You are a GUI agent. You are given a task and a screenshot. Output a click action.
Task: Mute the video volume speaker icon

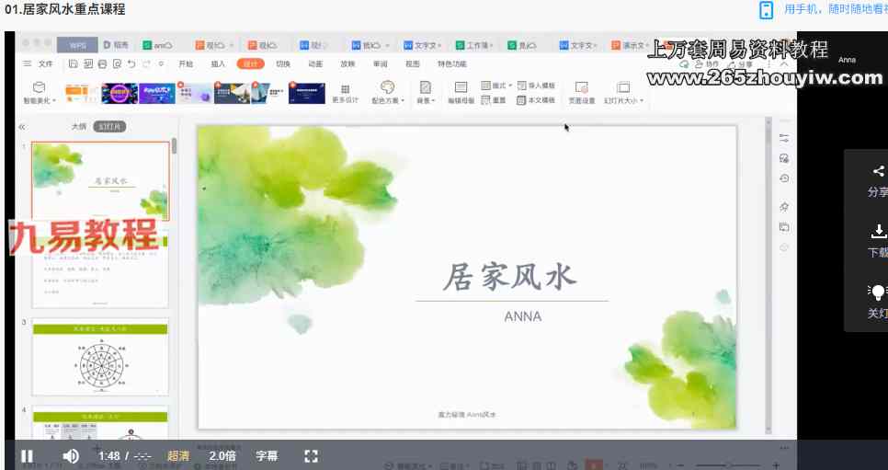click(x=71, y=455)
